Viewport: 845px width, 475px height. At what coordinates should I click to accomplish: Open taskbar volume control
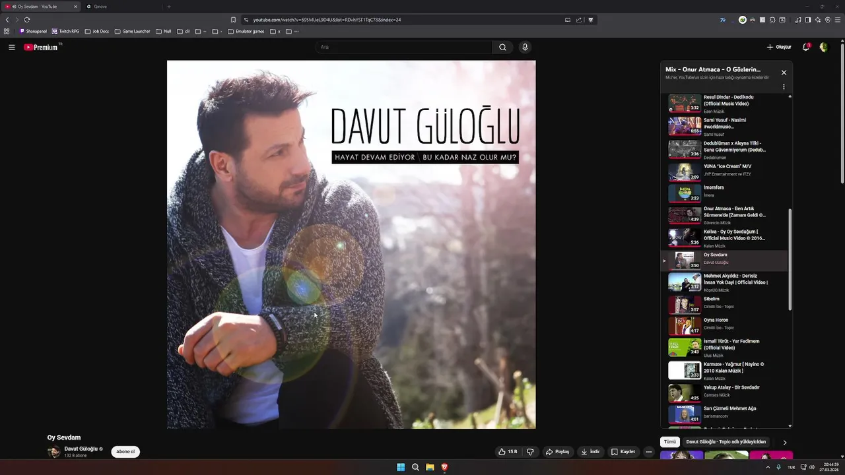pos(812,467)
